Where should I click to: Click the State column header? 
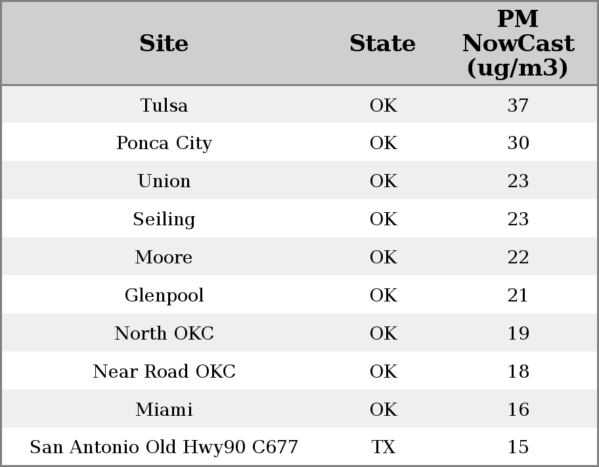(x=383, y=43)
